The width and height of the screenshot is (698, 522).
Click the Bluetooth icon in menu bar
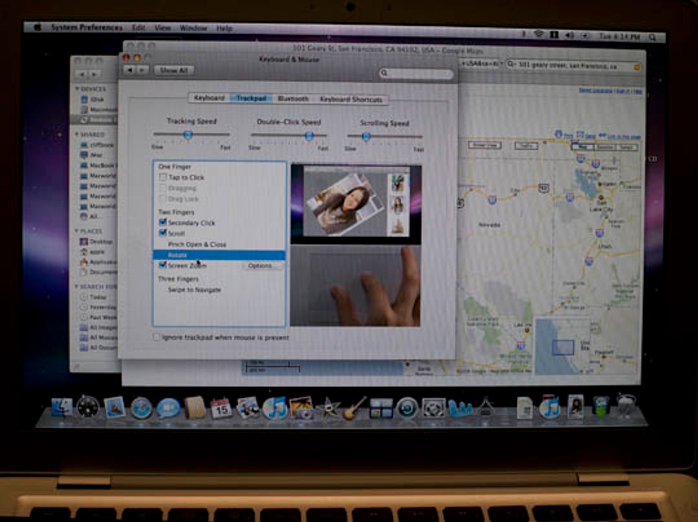point(523,34)
